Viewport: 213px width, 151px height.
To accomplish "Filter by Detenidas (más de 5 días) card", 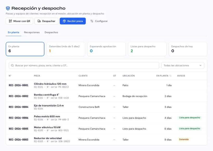I will click(x=66, y=49).
